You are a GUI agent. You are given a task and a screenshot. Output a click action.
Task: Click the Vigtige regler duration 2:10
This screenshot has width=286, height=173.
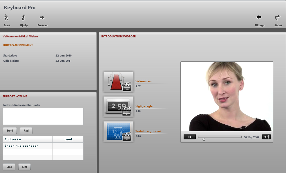(138, 111)
